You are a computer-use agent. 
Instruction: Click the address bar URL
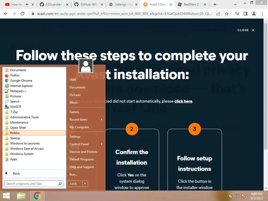(124, 14)
